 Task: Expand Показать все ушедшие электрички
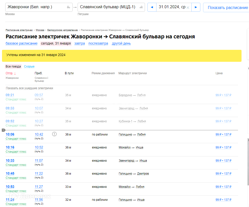click(x=29, y=88)
